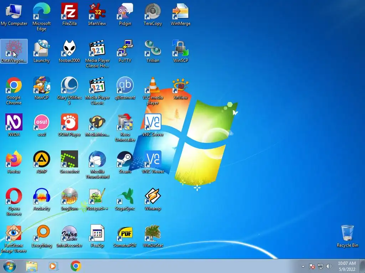This screenshot has height=273, width=365.
Task: Launch Windows Media Player from taskbar
Action: click(53, 266)
